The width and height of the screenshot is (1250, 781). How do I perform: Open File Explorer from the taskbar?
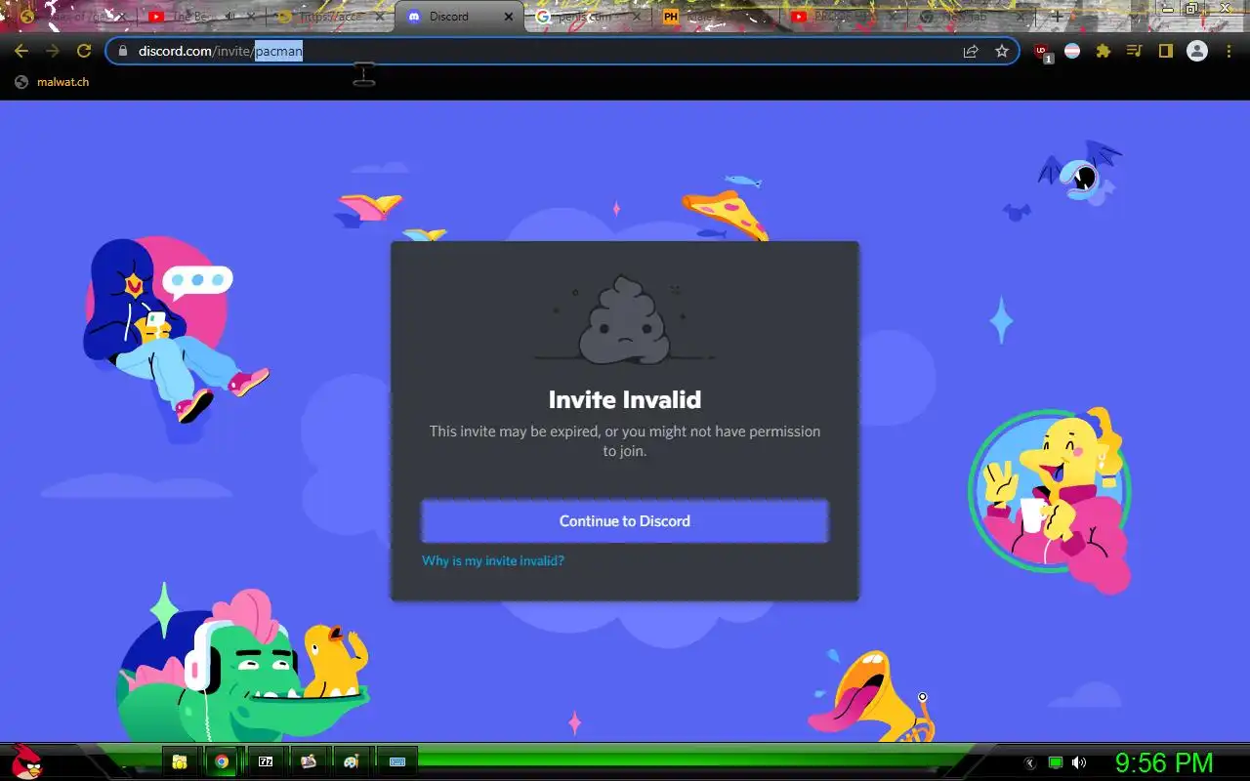181,761
